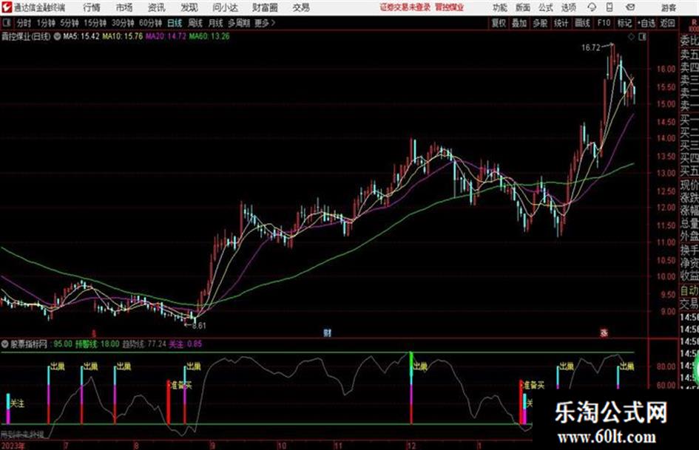The width and height of the screenshot is (699, 450).
Task: Click the first 准备买 signal label
Action: [182, 386]
